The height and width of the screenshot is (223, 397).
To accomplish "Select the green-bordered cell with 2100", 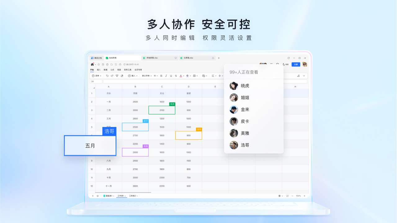I will point(162,110).
